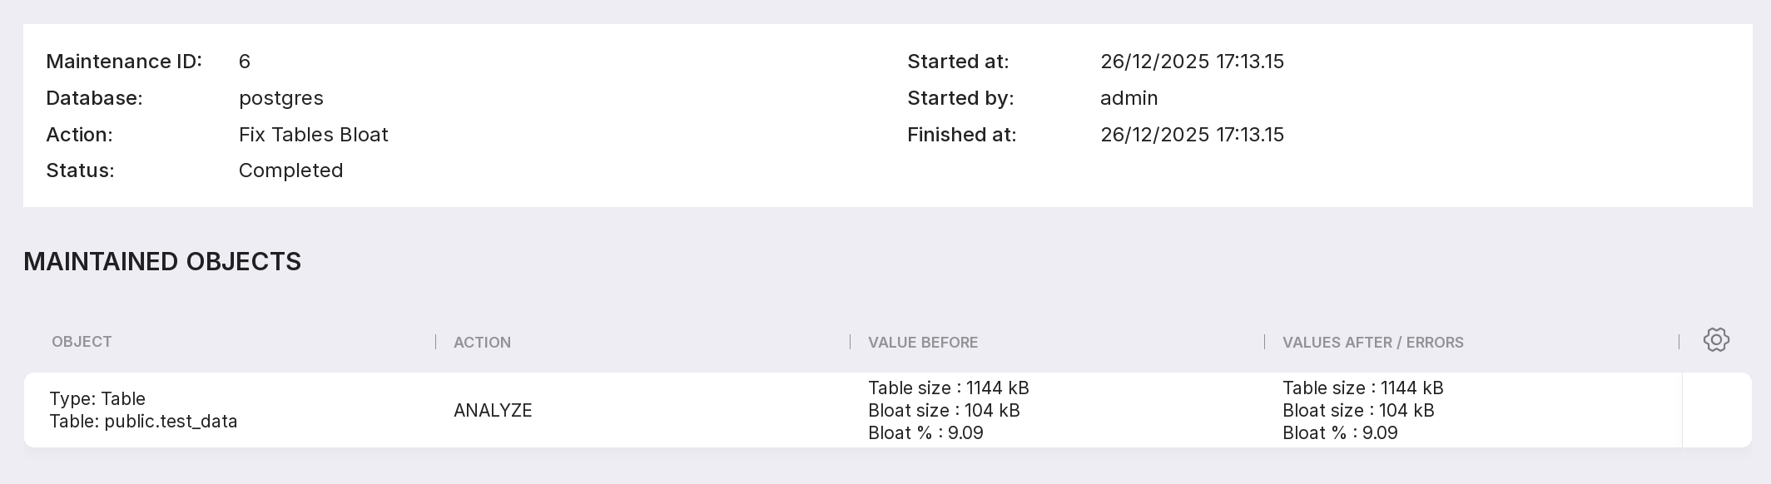Click the ANALYZE action cell
1771x484 pixels.
493,411
